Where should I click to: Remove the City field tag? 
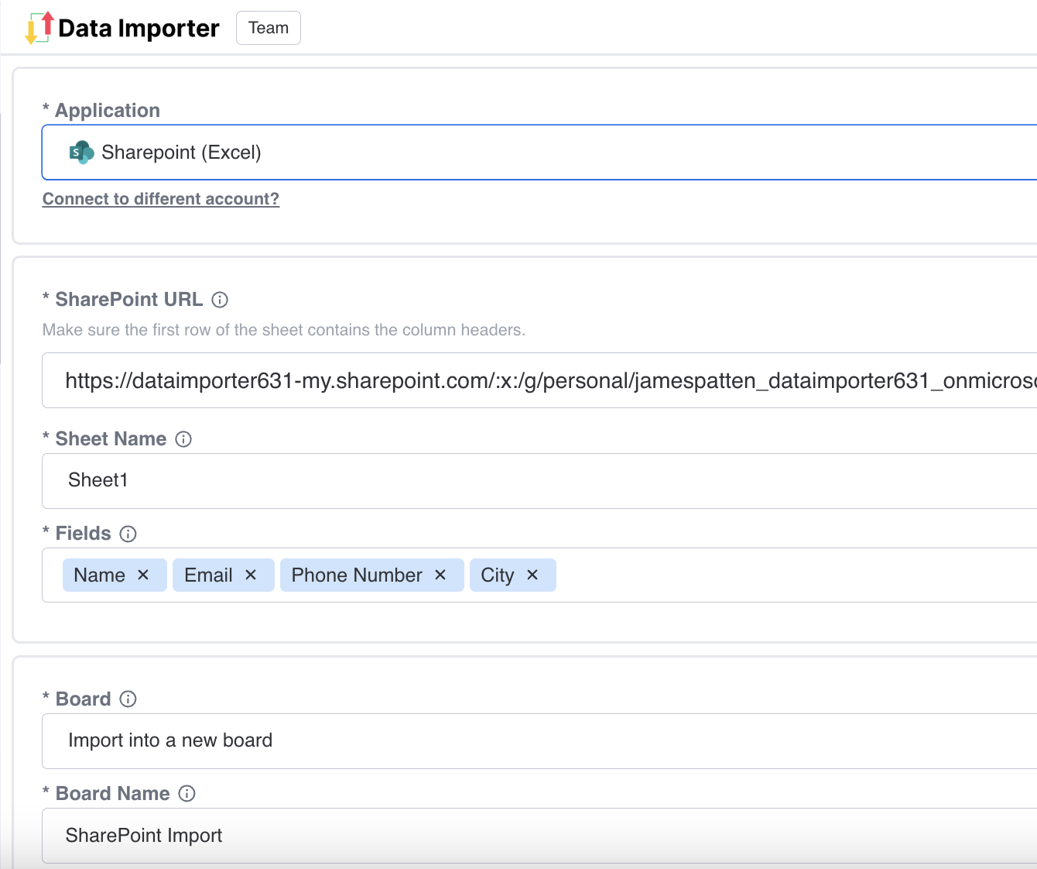tap(532, 575)
